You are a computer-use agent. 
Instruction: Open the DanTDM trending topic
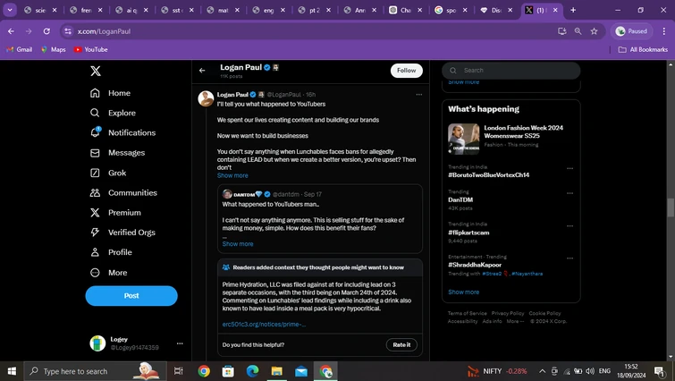(460, 199)
